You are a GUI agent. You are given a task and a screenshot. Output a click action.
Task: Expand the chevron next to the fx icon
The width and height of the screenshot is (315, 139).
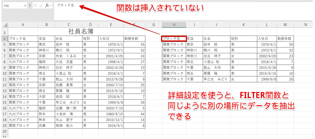pos(51,5)
